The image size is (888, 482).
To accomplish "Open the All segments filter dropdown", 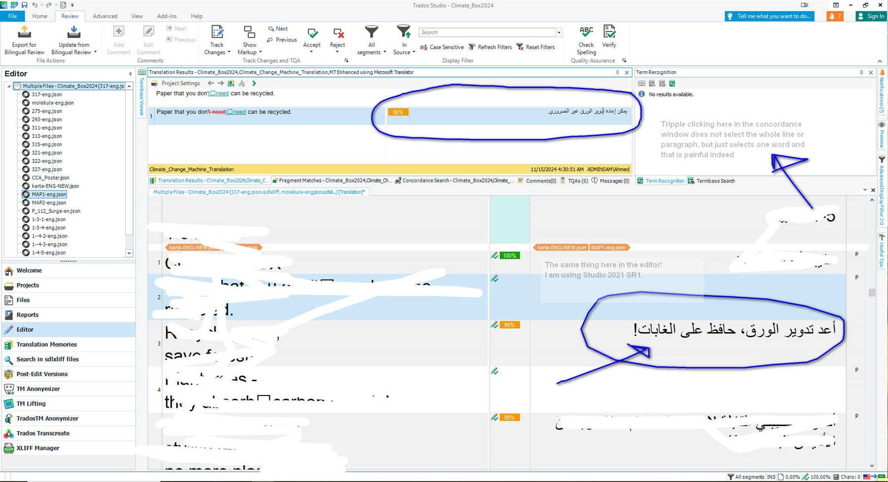I will [x=371, y=48].
